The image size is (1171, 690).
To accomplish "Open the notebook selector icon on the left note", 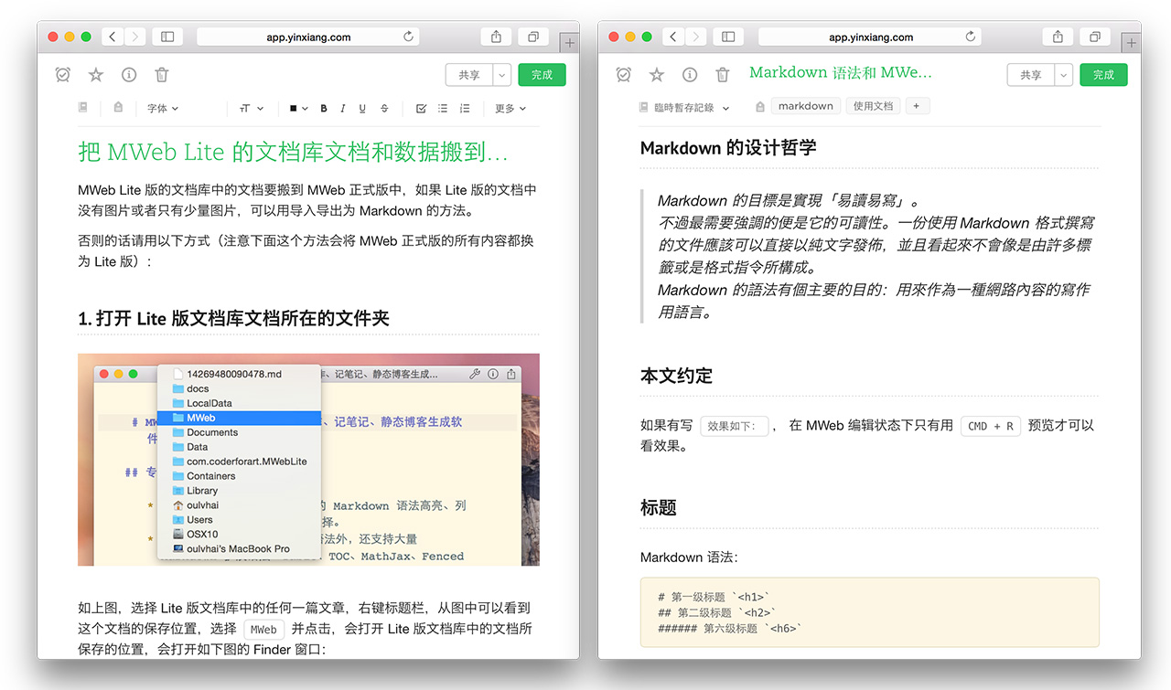I will click(82, 107).
